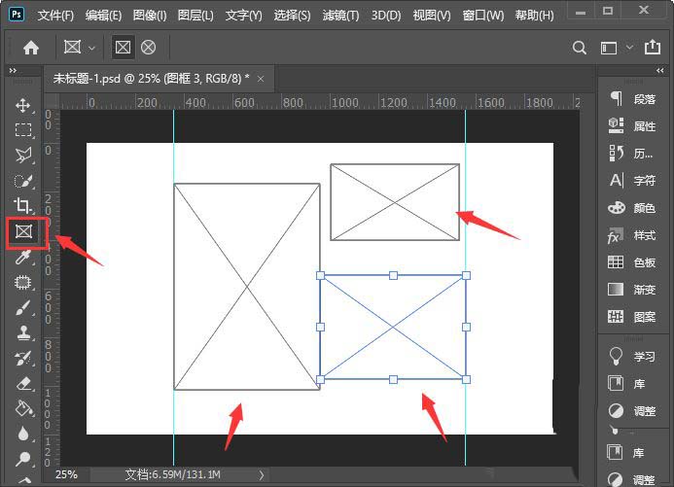Open the 颜色 (Color) panel

click(632, 208)
